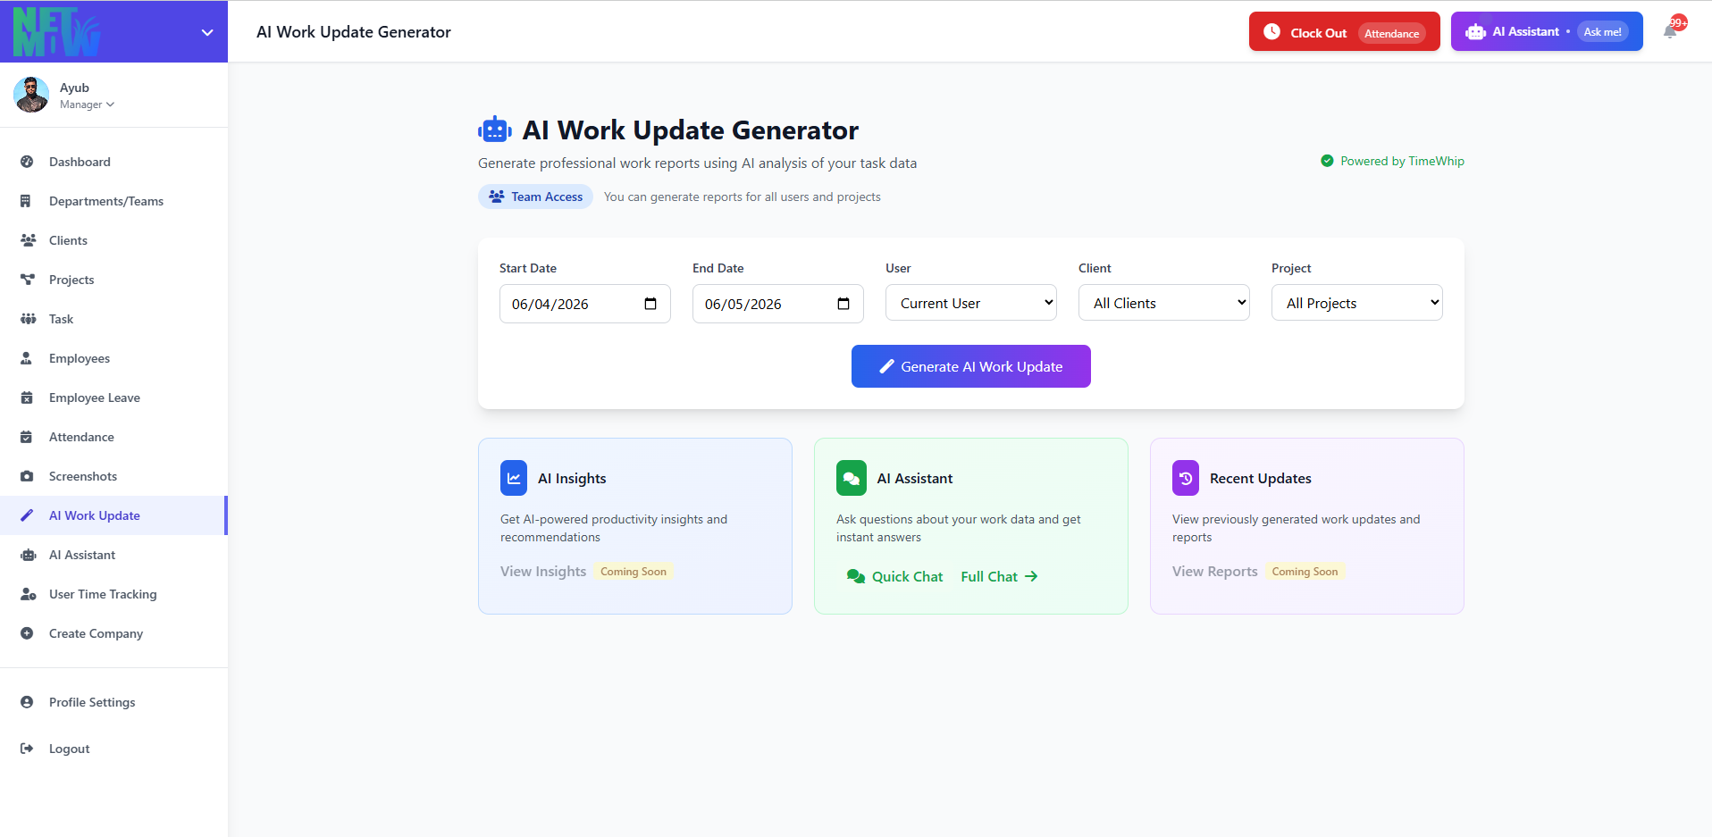Click the Quick Chat link

pos(895,576)
